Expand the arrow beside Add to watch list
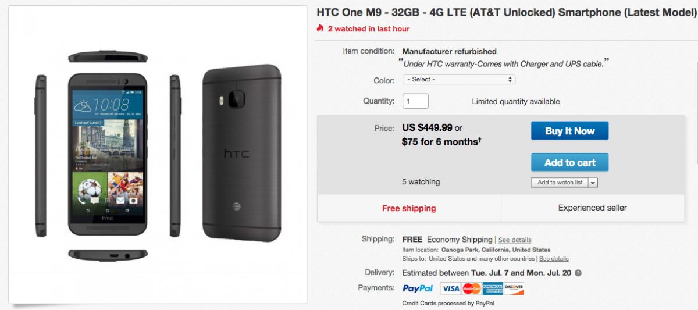698x310 pixels. click(x=593, y=183)
